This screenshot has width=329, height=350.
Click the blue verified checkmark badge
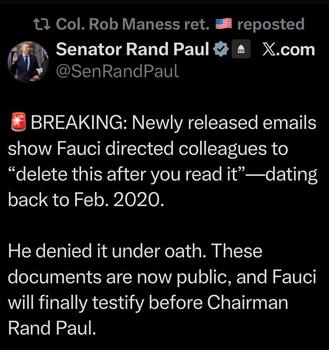tap(221, 49)
